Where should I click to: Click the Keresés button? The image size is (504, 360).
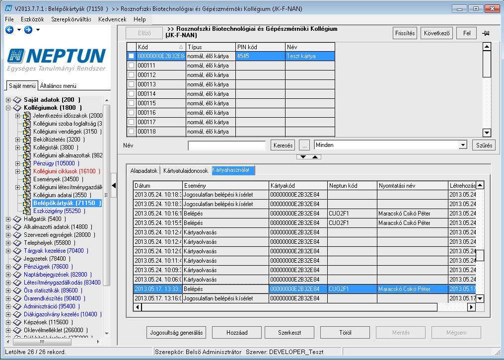point(283,145)
